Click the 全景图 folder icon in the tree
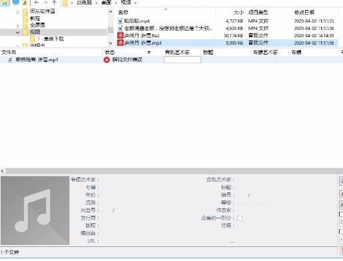343x261 pixels. tap(25, 25)
